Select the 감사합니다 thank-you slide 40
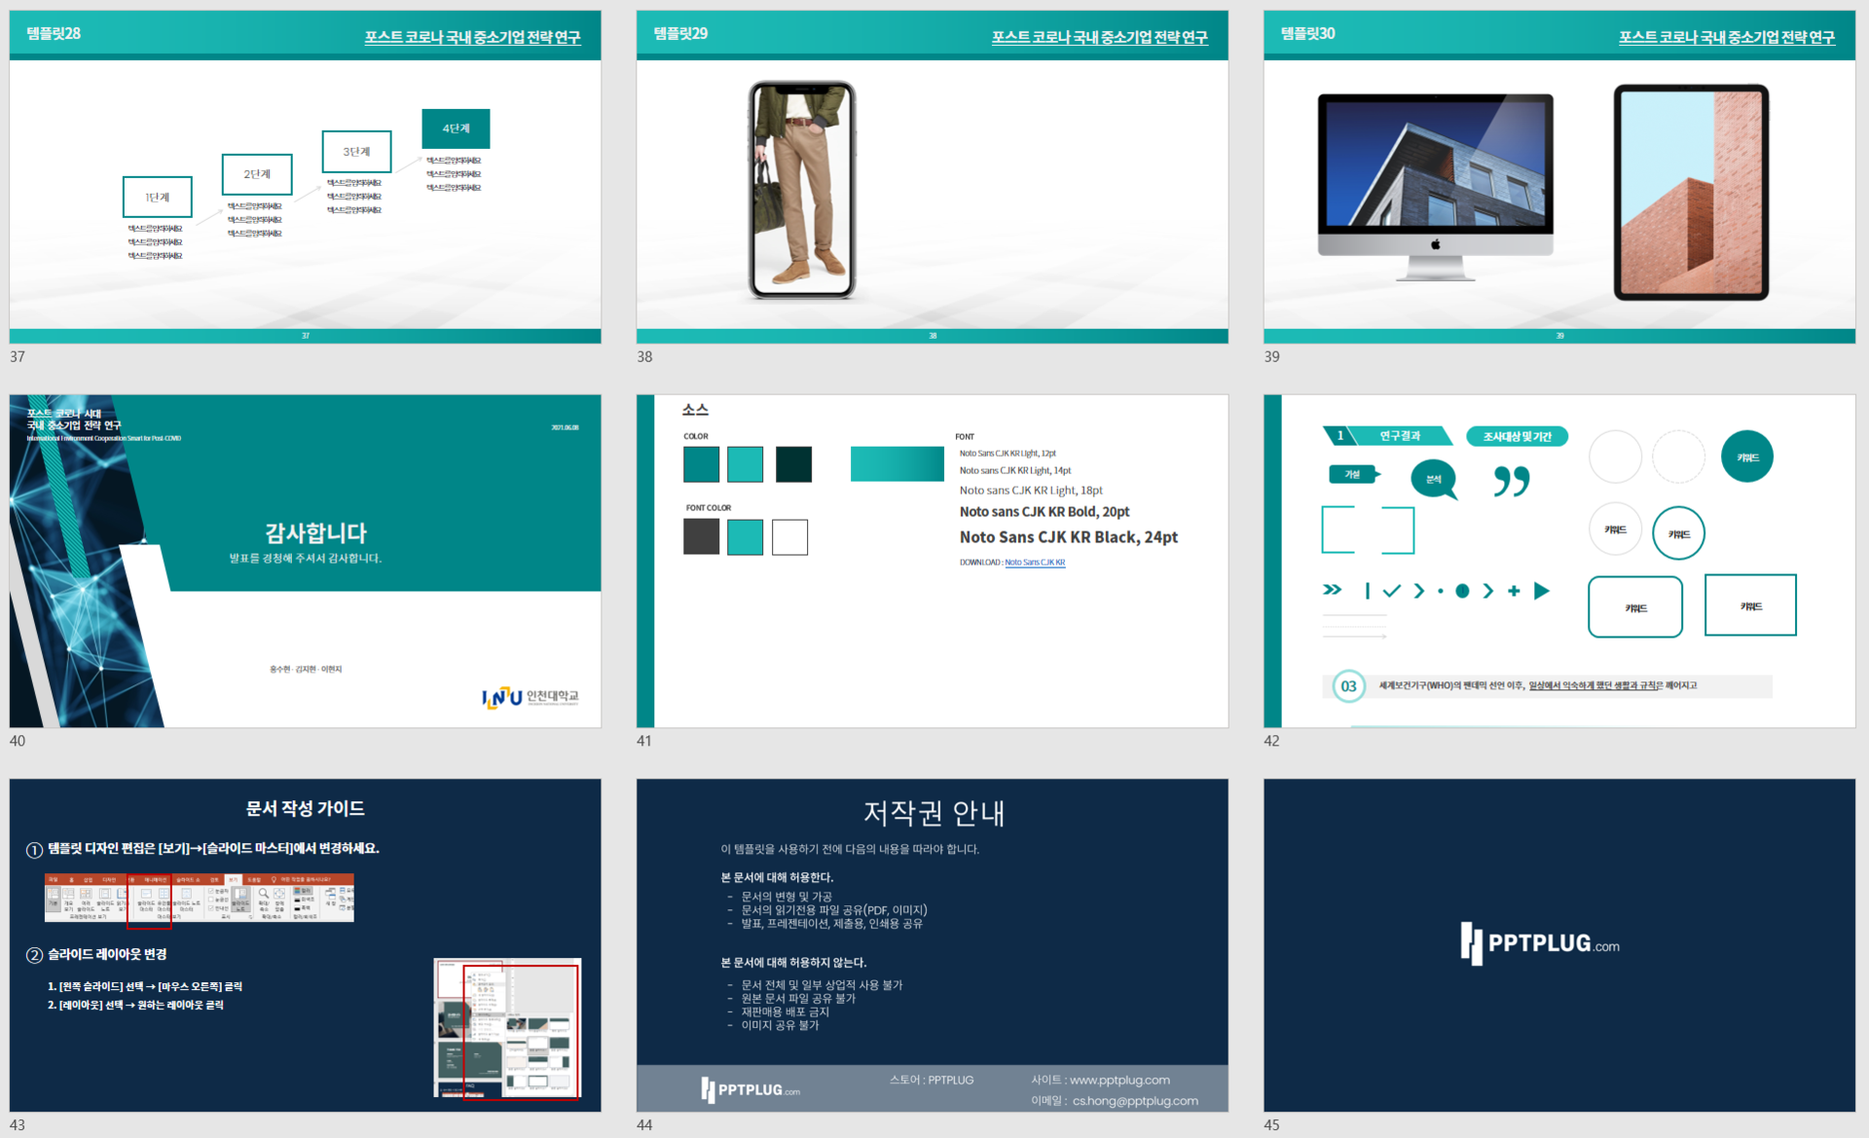1869x1138 pixels. pos(305,561)
